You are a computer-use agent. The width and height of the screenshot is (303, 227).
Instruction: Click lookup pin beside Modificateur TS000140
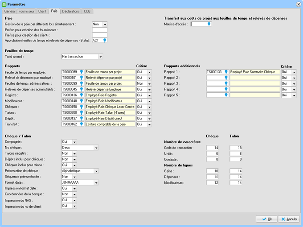(82, 101)
